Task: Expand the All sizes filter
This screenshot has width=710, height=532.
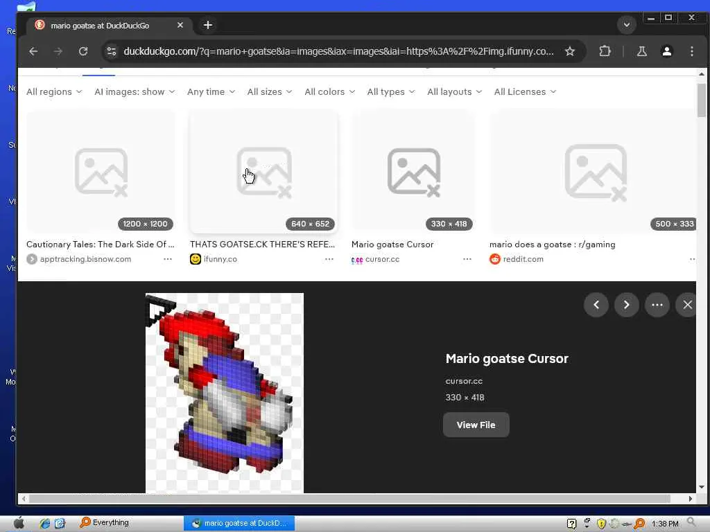Action: pyautogui.click(x=270, y=91)
